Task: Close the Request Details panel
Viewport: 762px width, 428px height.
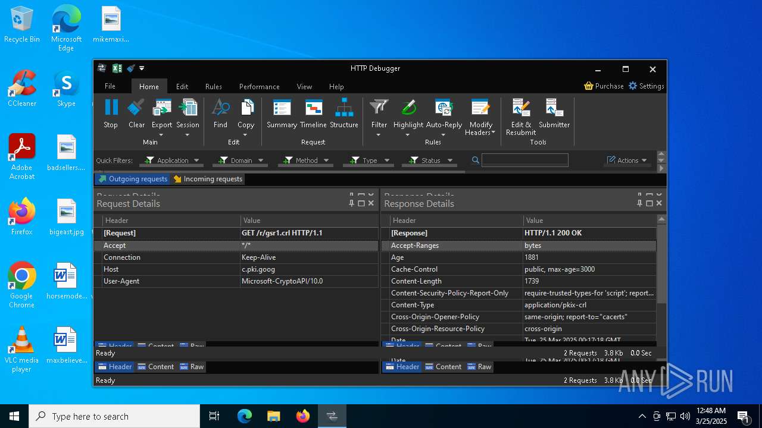Action: (371, 203)
